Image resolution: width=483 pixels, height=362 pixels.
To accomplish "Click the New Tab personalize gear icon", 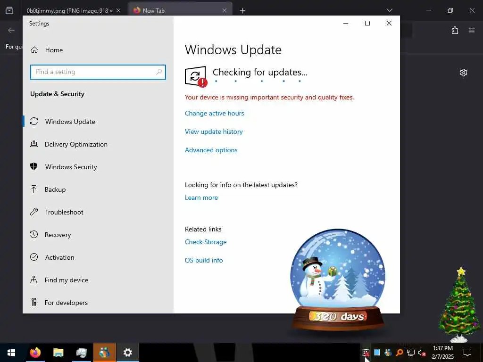I will (464, 73).
